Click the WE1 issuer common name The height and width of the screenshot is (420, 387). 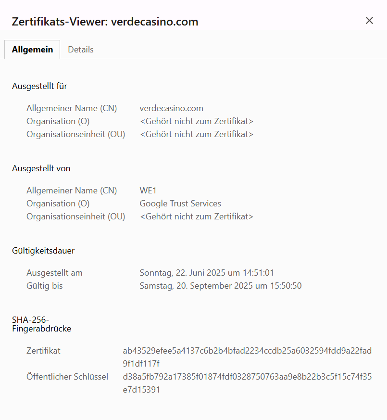point(148,191)
